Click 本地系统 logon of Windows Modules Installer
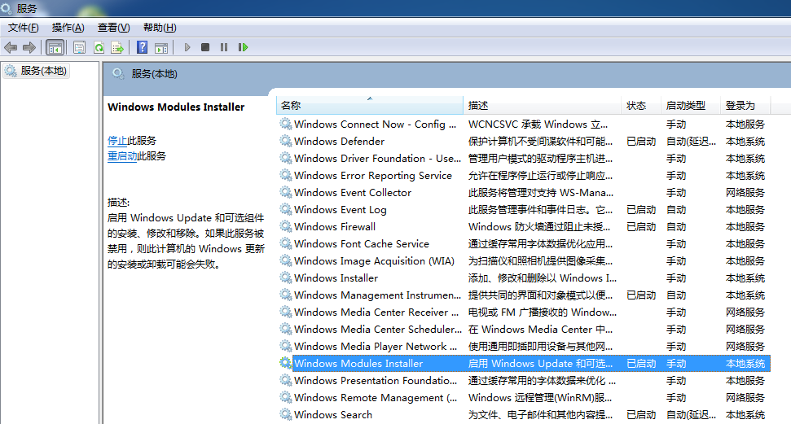Viewport: 791px width, 424px height. (745, 364)
